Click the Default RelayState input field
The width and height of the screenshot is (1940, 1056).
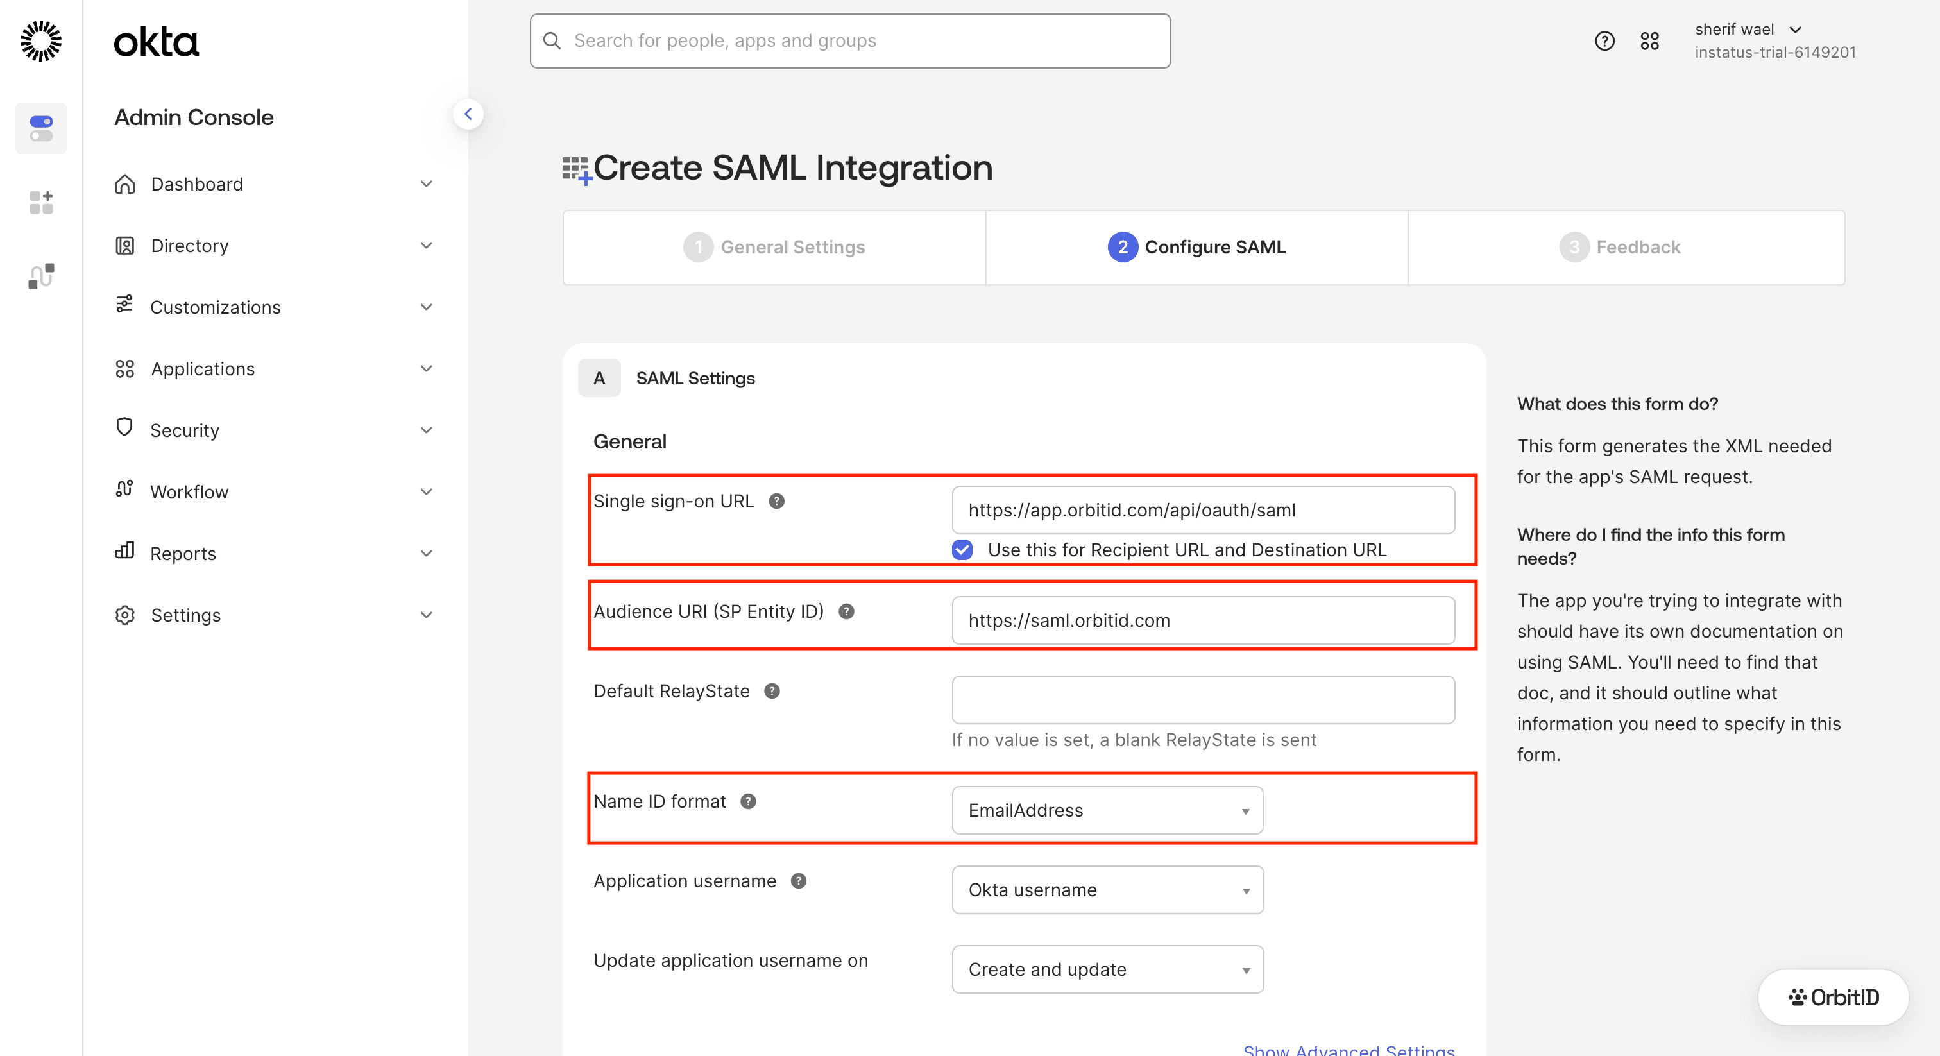tap(1203, 700)
